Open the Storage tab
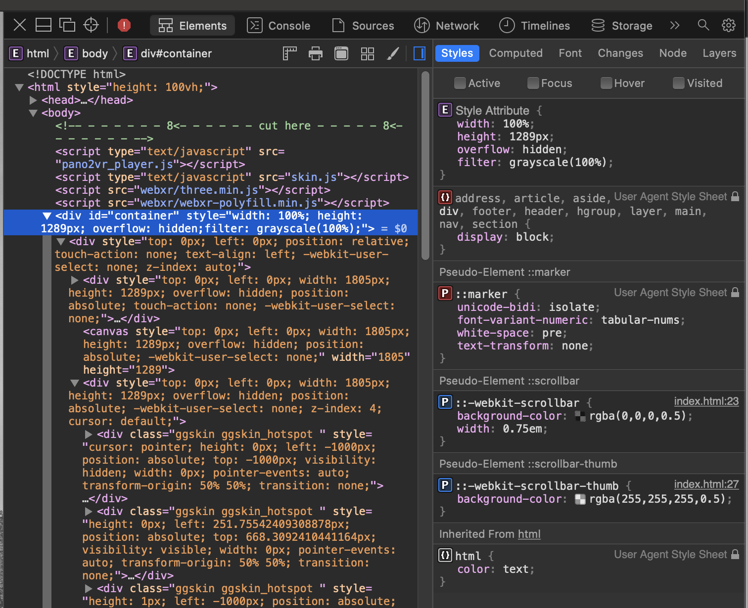 tap(621, 26)
